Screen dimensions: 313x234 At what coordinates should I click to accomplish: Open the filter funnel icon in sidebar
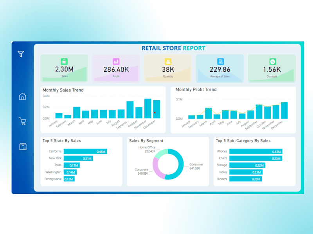coord(21,54)
